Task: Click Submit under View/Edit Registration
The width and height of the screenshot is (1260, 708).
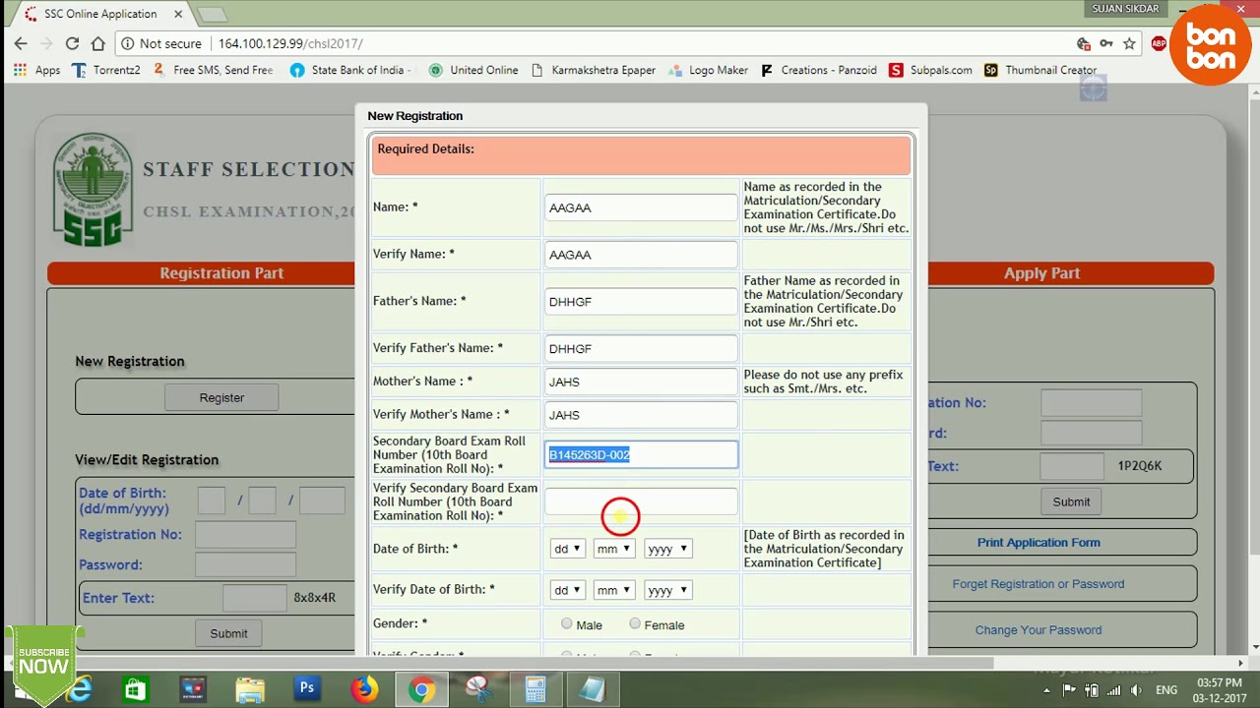Action: click(x=228, y=633)
